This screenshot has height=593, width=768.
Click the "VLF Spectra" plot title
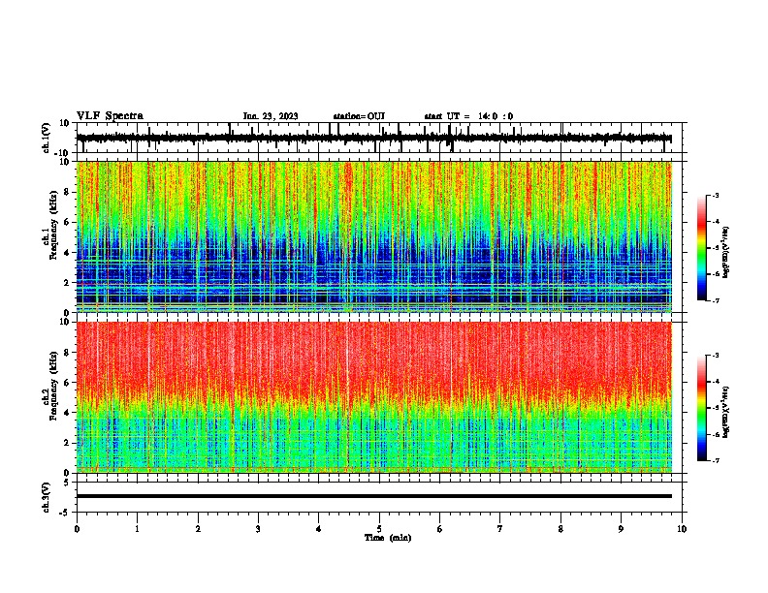[x=110, y=116]
